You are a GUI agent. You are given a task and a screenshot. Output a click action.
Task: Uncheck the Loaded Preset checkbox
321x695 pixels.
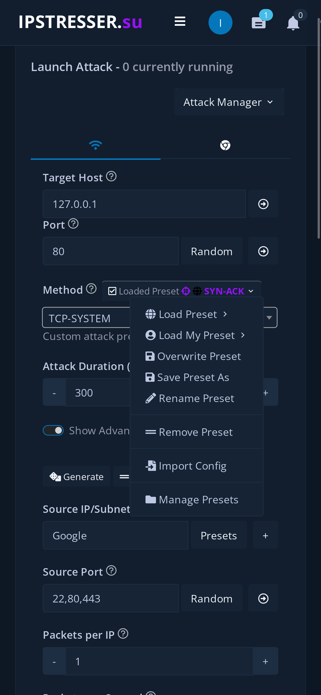click(112, 291)
